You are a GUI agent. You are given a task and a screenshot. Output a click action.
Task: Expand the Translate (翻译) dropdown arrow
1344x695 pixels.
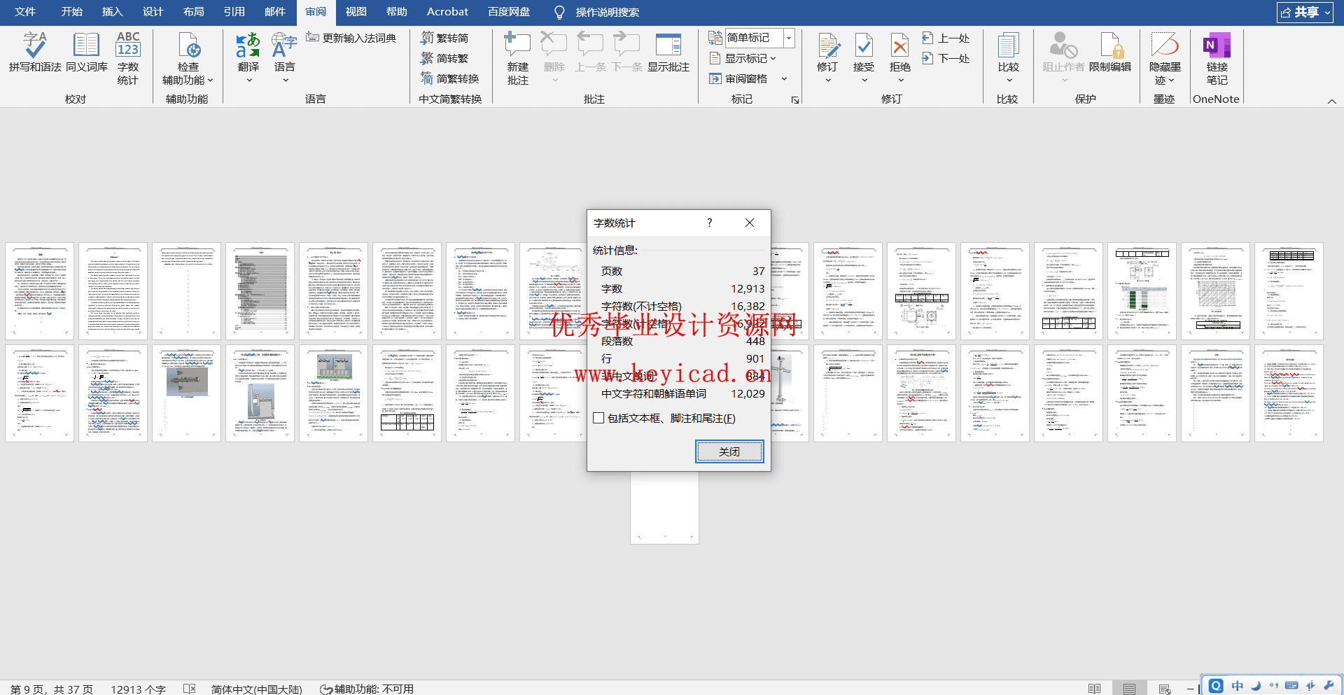248,80
